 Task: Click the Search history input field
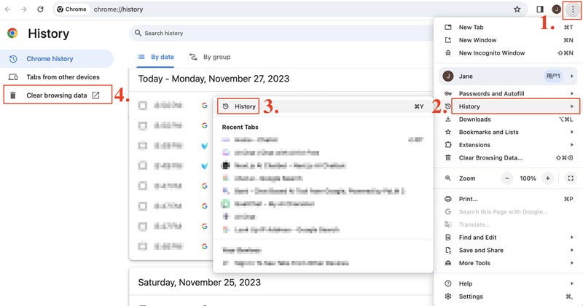click(x=277, y=34)
